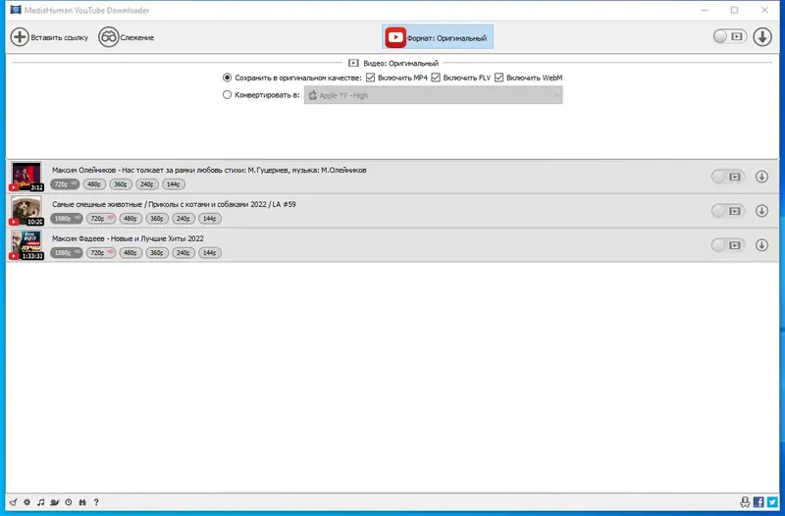Screen dimensions: 785x516
Task: Select 720p quality for Самые смешные животные
Action: [x=101, y=218]
